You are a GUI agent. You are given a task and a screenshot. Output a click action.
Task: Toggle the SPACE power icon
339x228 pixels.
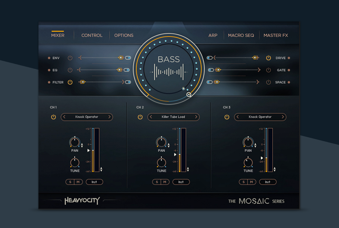coord(268,82)
